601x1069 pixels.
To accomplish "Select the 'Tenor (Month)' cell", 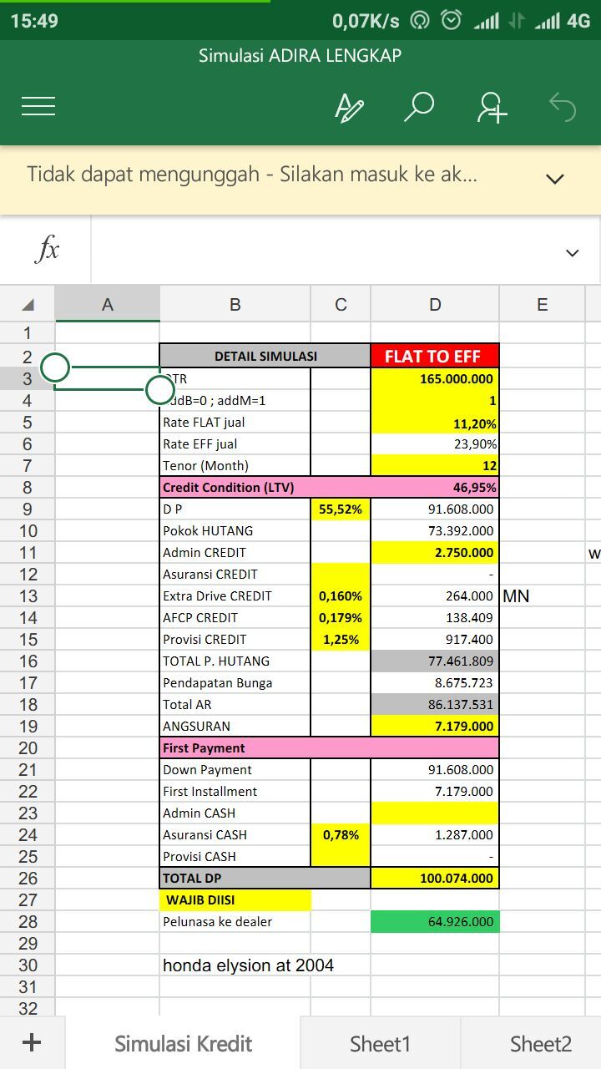I will pos(235,465).
